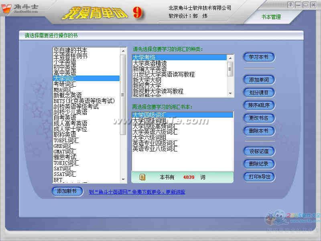
Task: Click 删除本书 button
Action: [x=259, y=131]
